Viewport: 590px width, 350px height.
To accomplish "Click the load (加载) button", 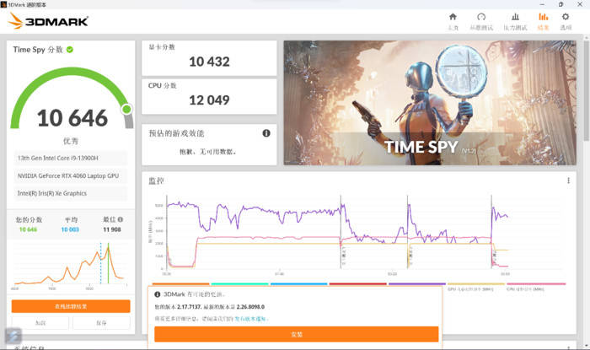I will [x=40, y=323].
